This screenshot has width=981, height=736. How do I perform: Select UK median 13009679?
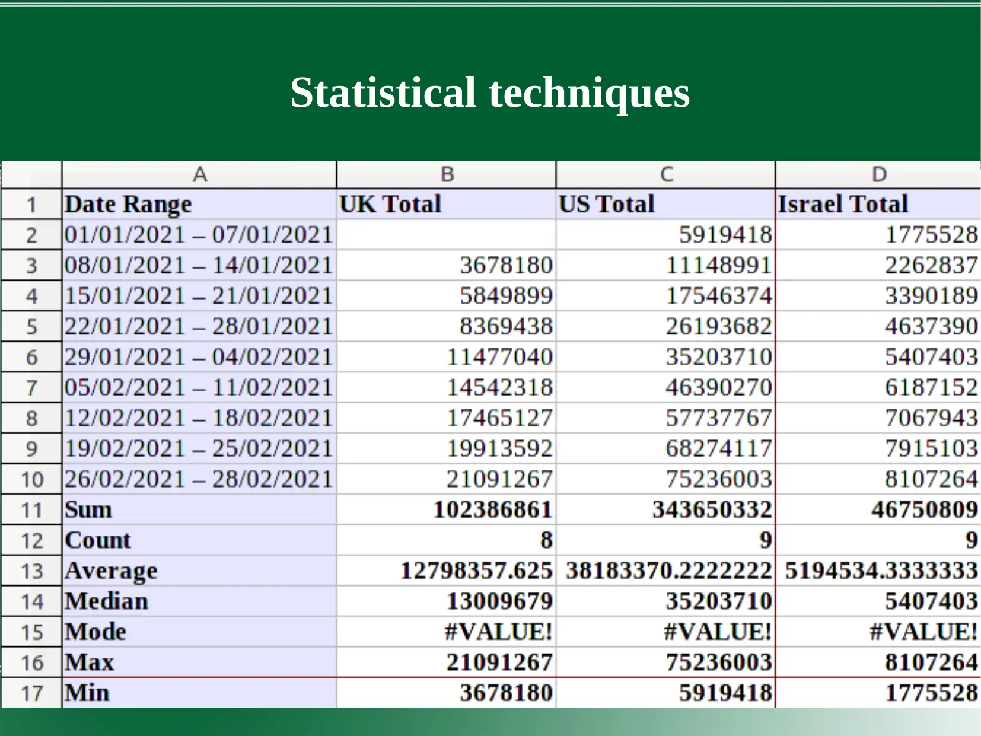(x=446, y=601)
